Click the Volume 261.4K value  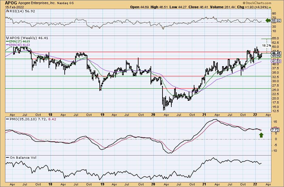coord(223,7)
